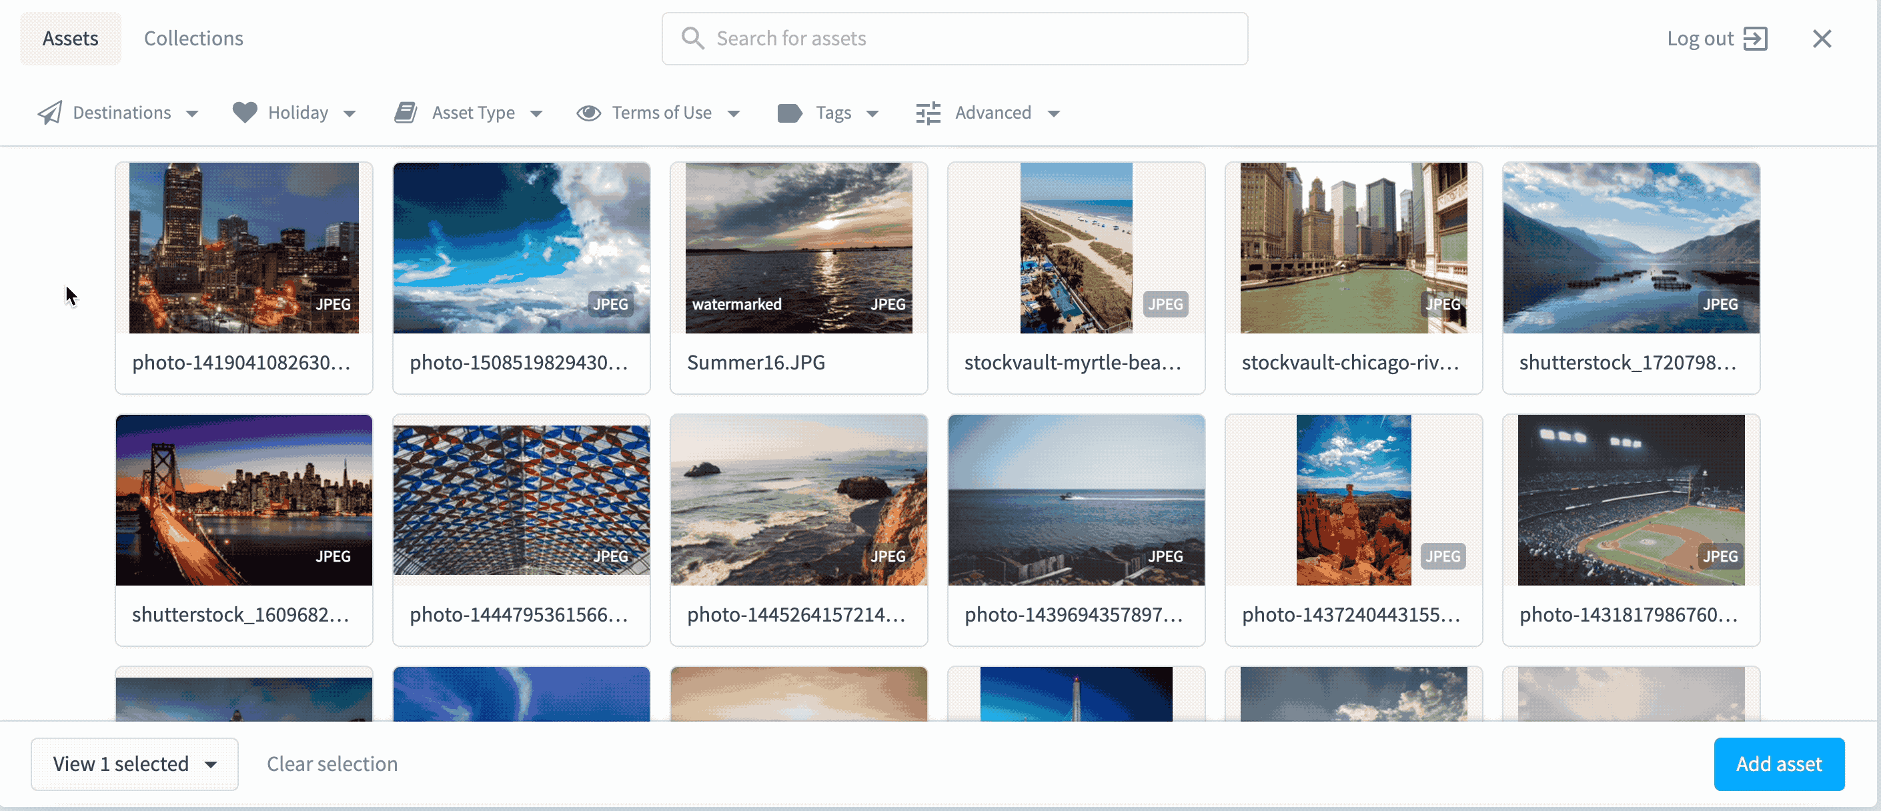Click the Add asset button
Screen dimensions: 1881x811
coord(1779,764)
